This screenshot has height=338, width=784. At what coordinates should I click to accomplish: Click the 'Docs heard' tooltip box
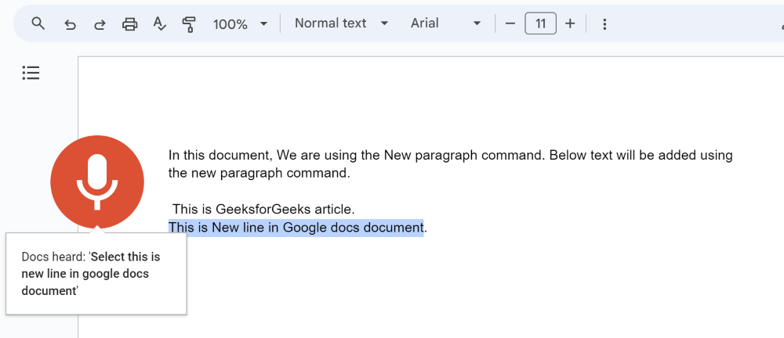coord(96,274)
